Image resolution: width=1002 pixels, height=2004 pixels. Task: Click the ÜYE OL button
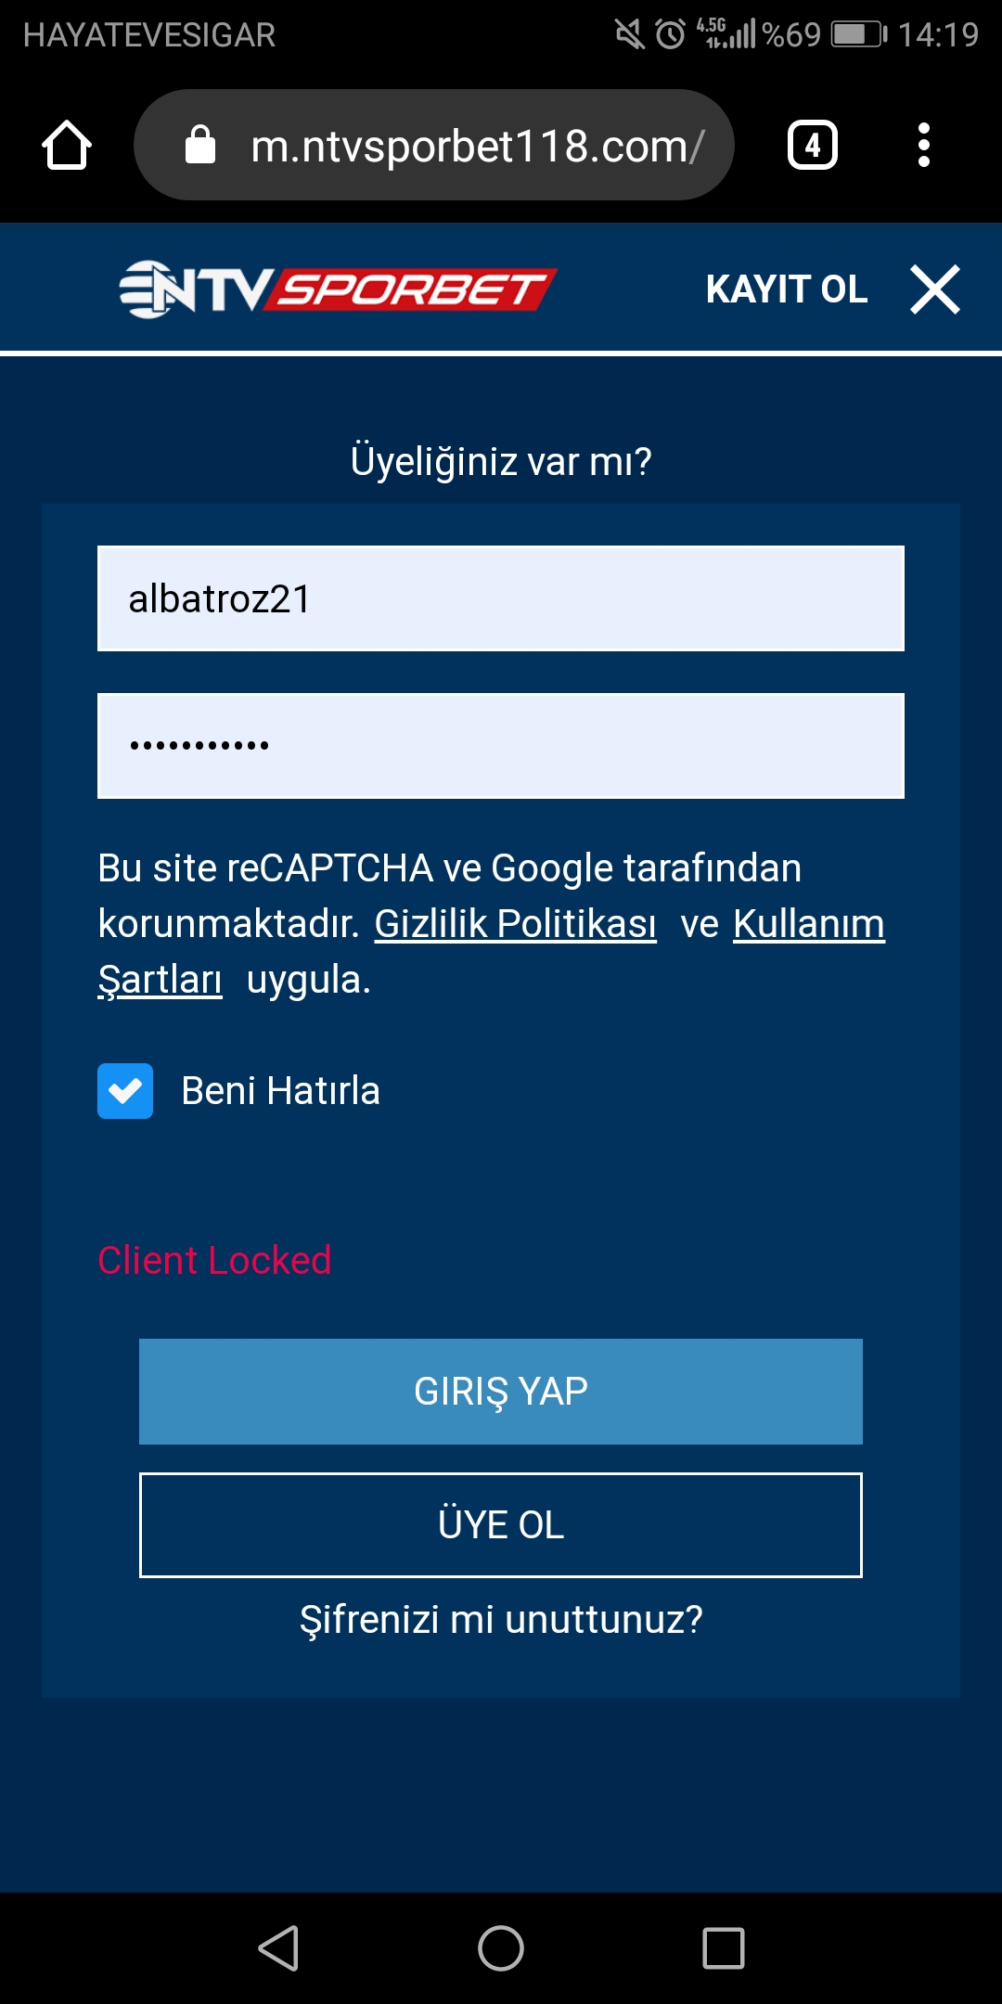501,1525
